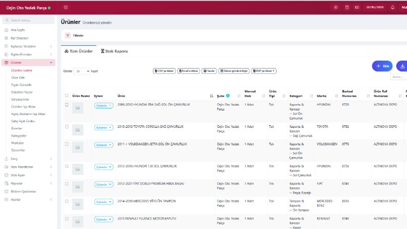Sort by Mevcut Stok column sort icon
This screenshot has height=229, width=407.
pyautogui.click(x=263, y=96)
